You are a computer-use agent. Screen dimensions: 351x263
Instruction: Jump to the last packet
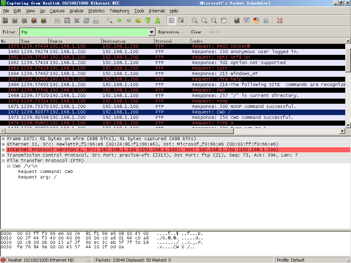(158, 21)
